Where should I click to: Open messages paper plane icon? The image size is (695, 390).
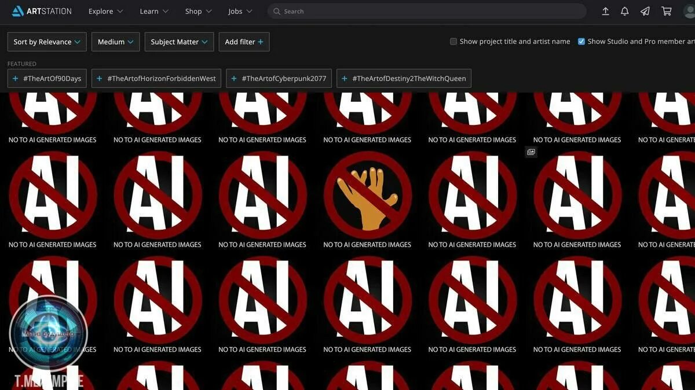click(x=645, y=11)
